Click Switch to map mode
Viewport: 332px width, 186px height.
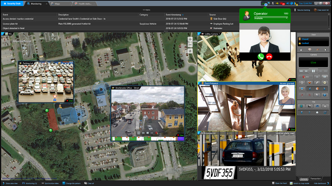[299, 183]
